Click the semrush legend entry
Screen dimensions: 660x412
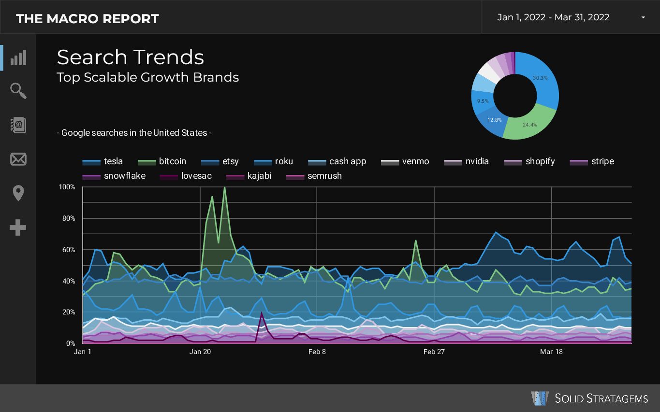[314, 176]
